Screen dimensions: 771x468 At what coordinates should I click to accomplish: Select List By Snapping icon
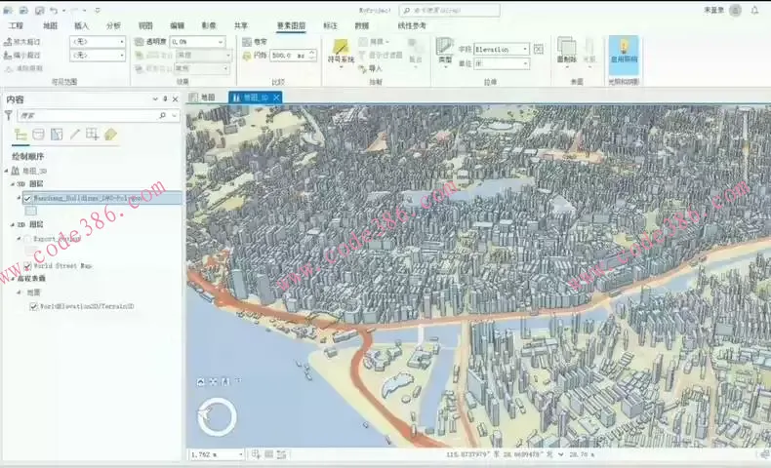(92, 135)
